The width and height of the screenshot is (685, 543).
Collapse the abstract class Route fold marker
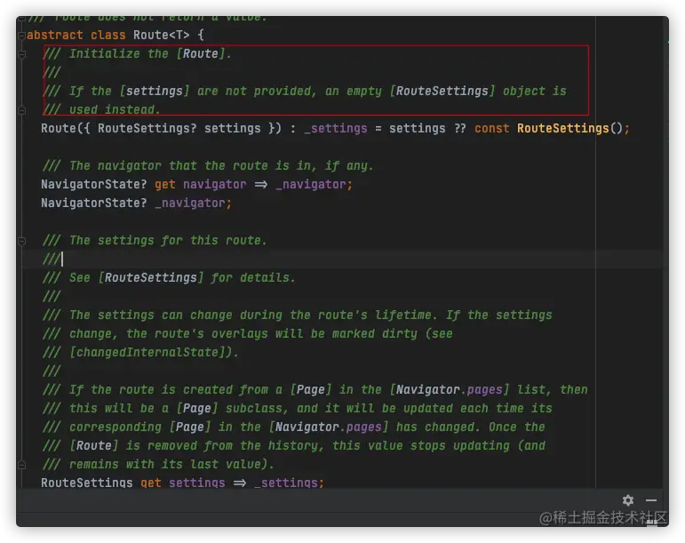pyautogui.click(x=22, y=36)
